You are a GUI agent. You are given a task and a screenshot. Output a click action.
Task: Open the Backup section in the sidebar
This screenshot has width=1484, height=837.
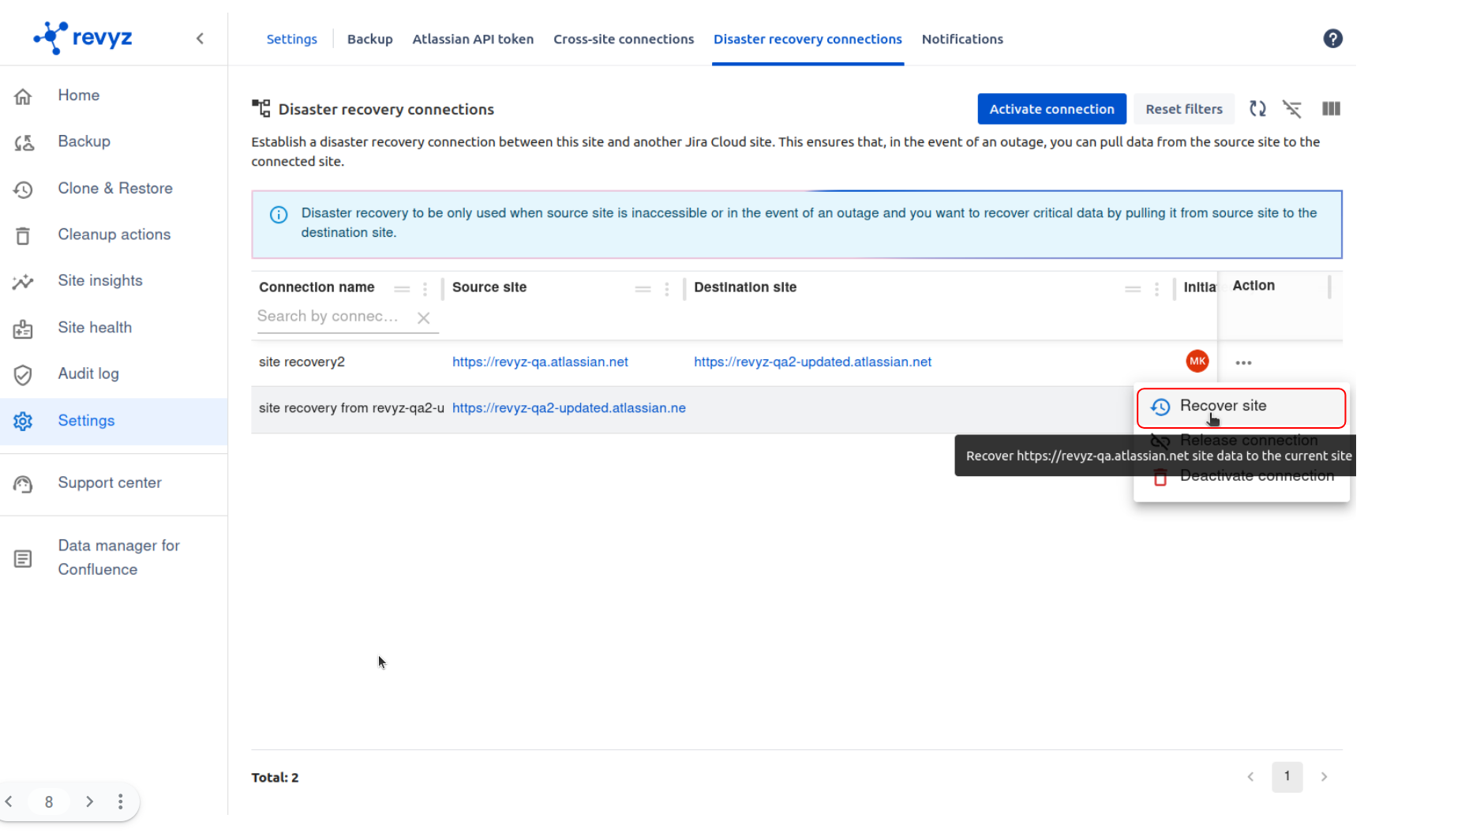84,141
